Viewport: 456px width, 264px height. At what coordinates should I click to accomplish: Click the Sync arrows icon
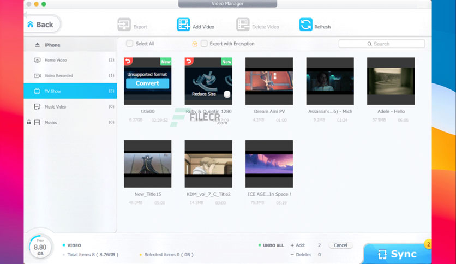pos(382,254)
